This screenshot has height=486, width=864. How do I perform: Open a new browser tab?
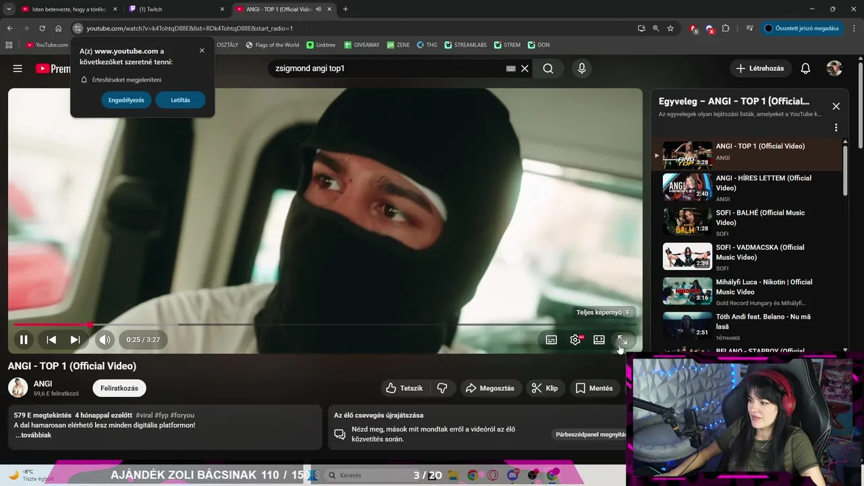[346, 9]
